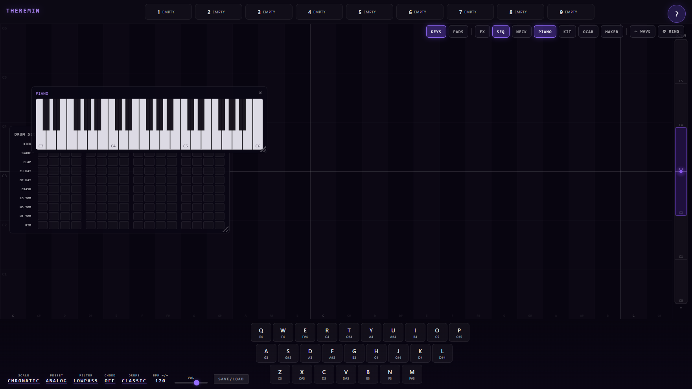692x389 pixels.
Task: Click the BPM value 120
Action: [x=160, y=381]
